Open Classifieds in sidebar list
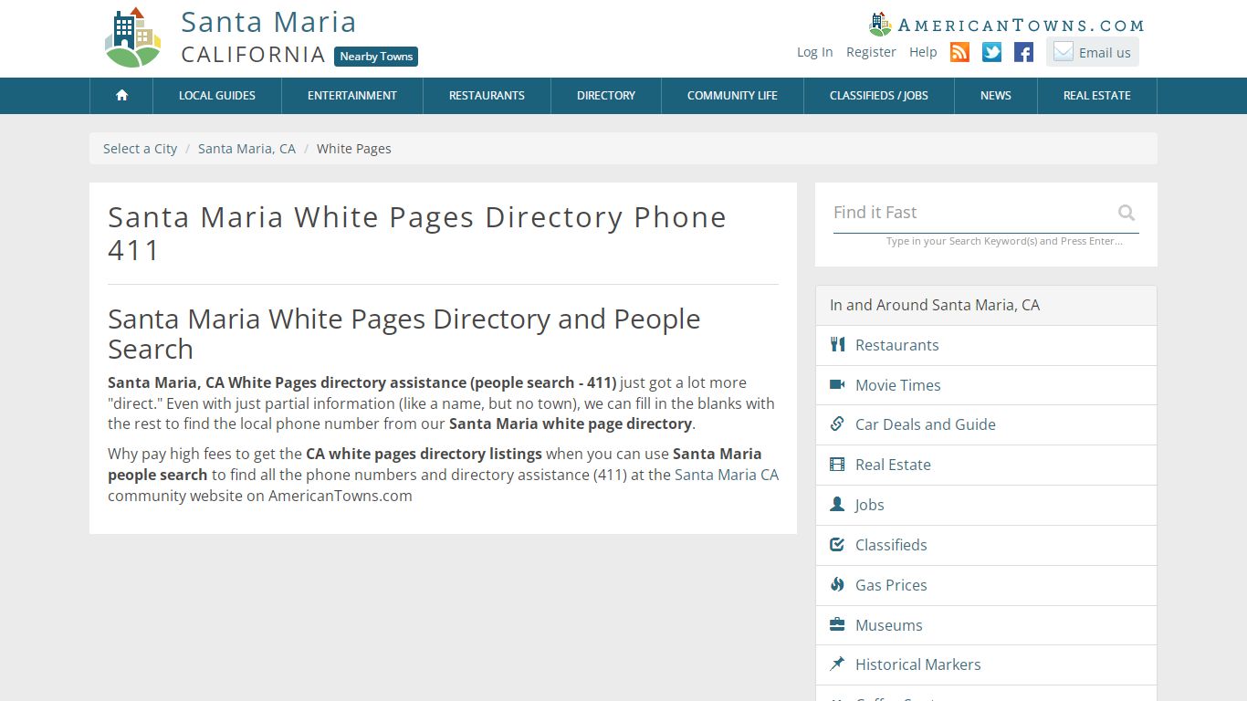Image resolution: width=1247 pixels, height=701 pixels. pyautogui.click(x=986, y=545)
